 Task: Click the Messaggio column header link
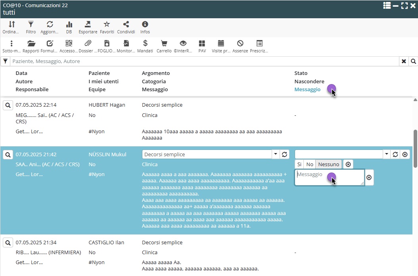click(307, 90)
